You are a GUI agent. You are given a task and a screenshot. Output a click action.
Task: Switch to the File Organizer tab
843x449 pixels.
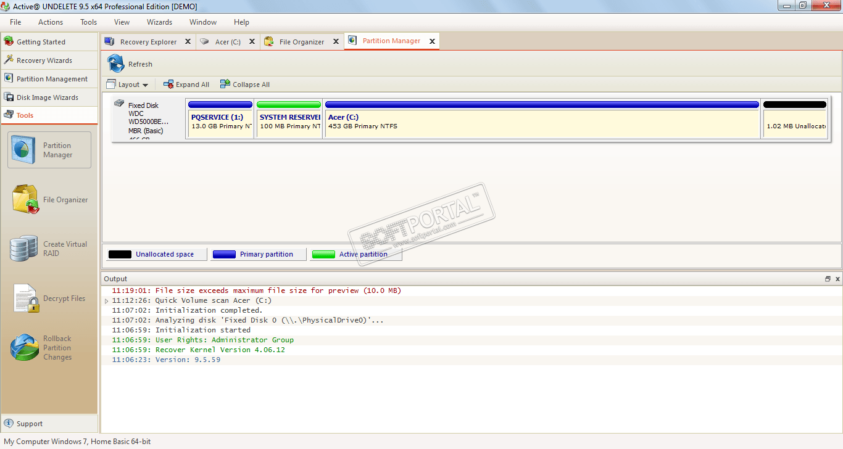pos(302,41)
